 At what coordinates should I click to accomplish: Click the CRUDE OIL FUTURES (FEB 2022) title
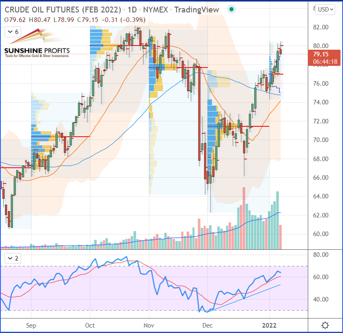coord(63,10)
